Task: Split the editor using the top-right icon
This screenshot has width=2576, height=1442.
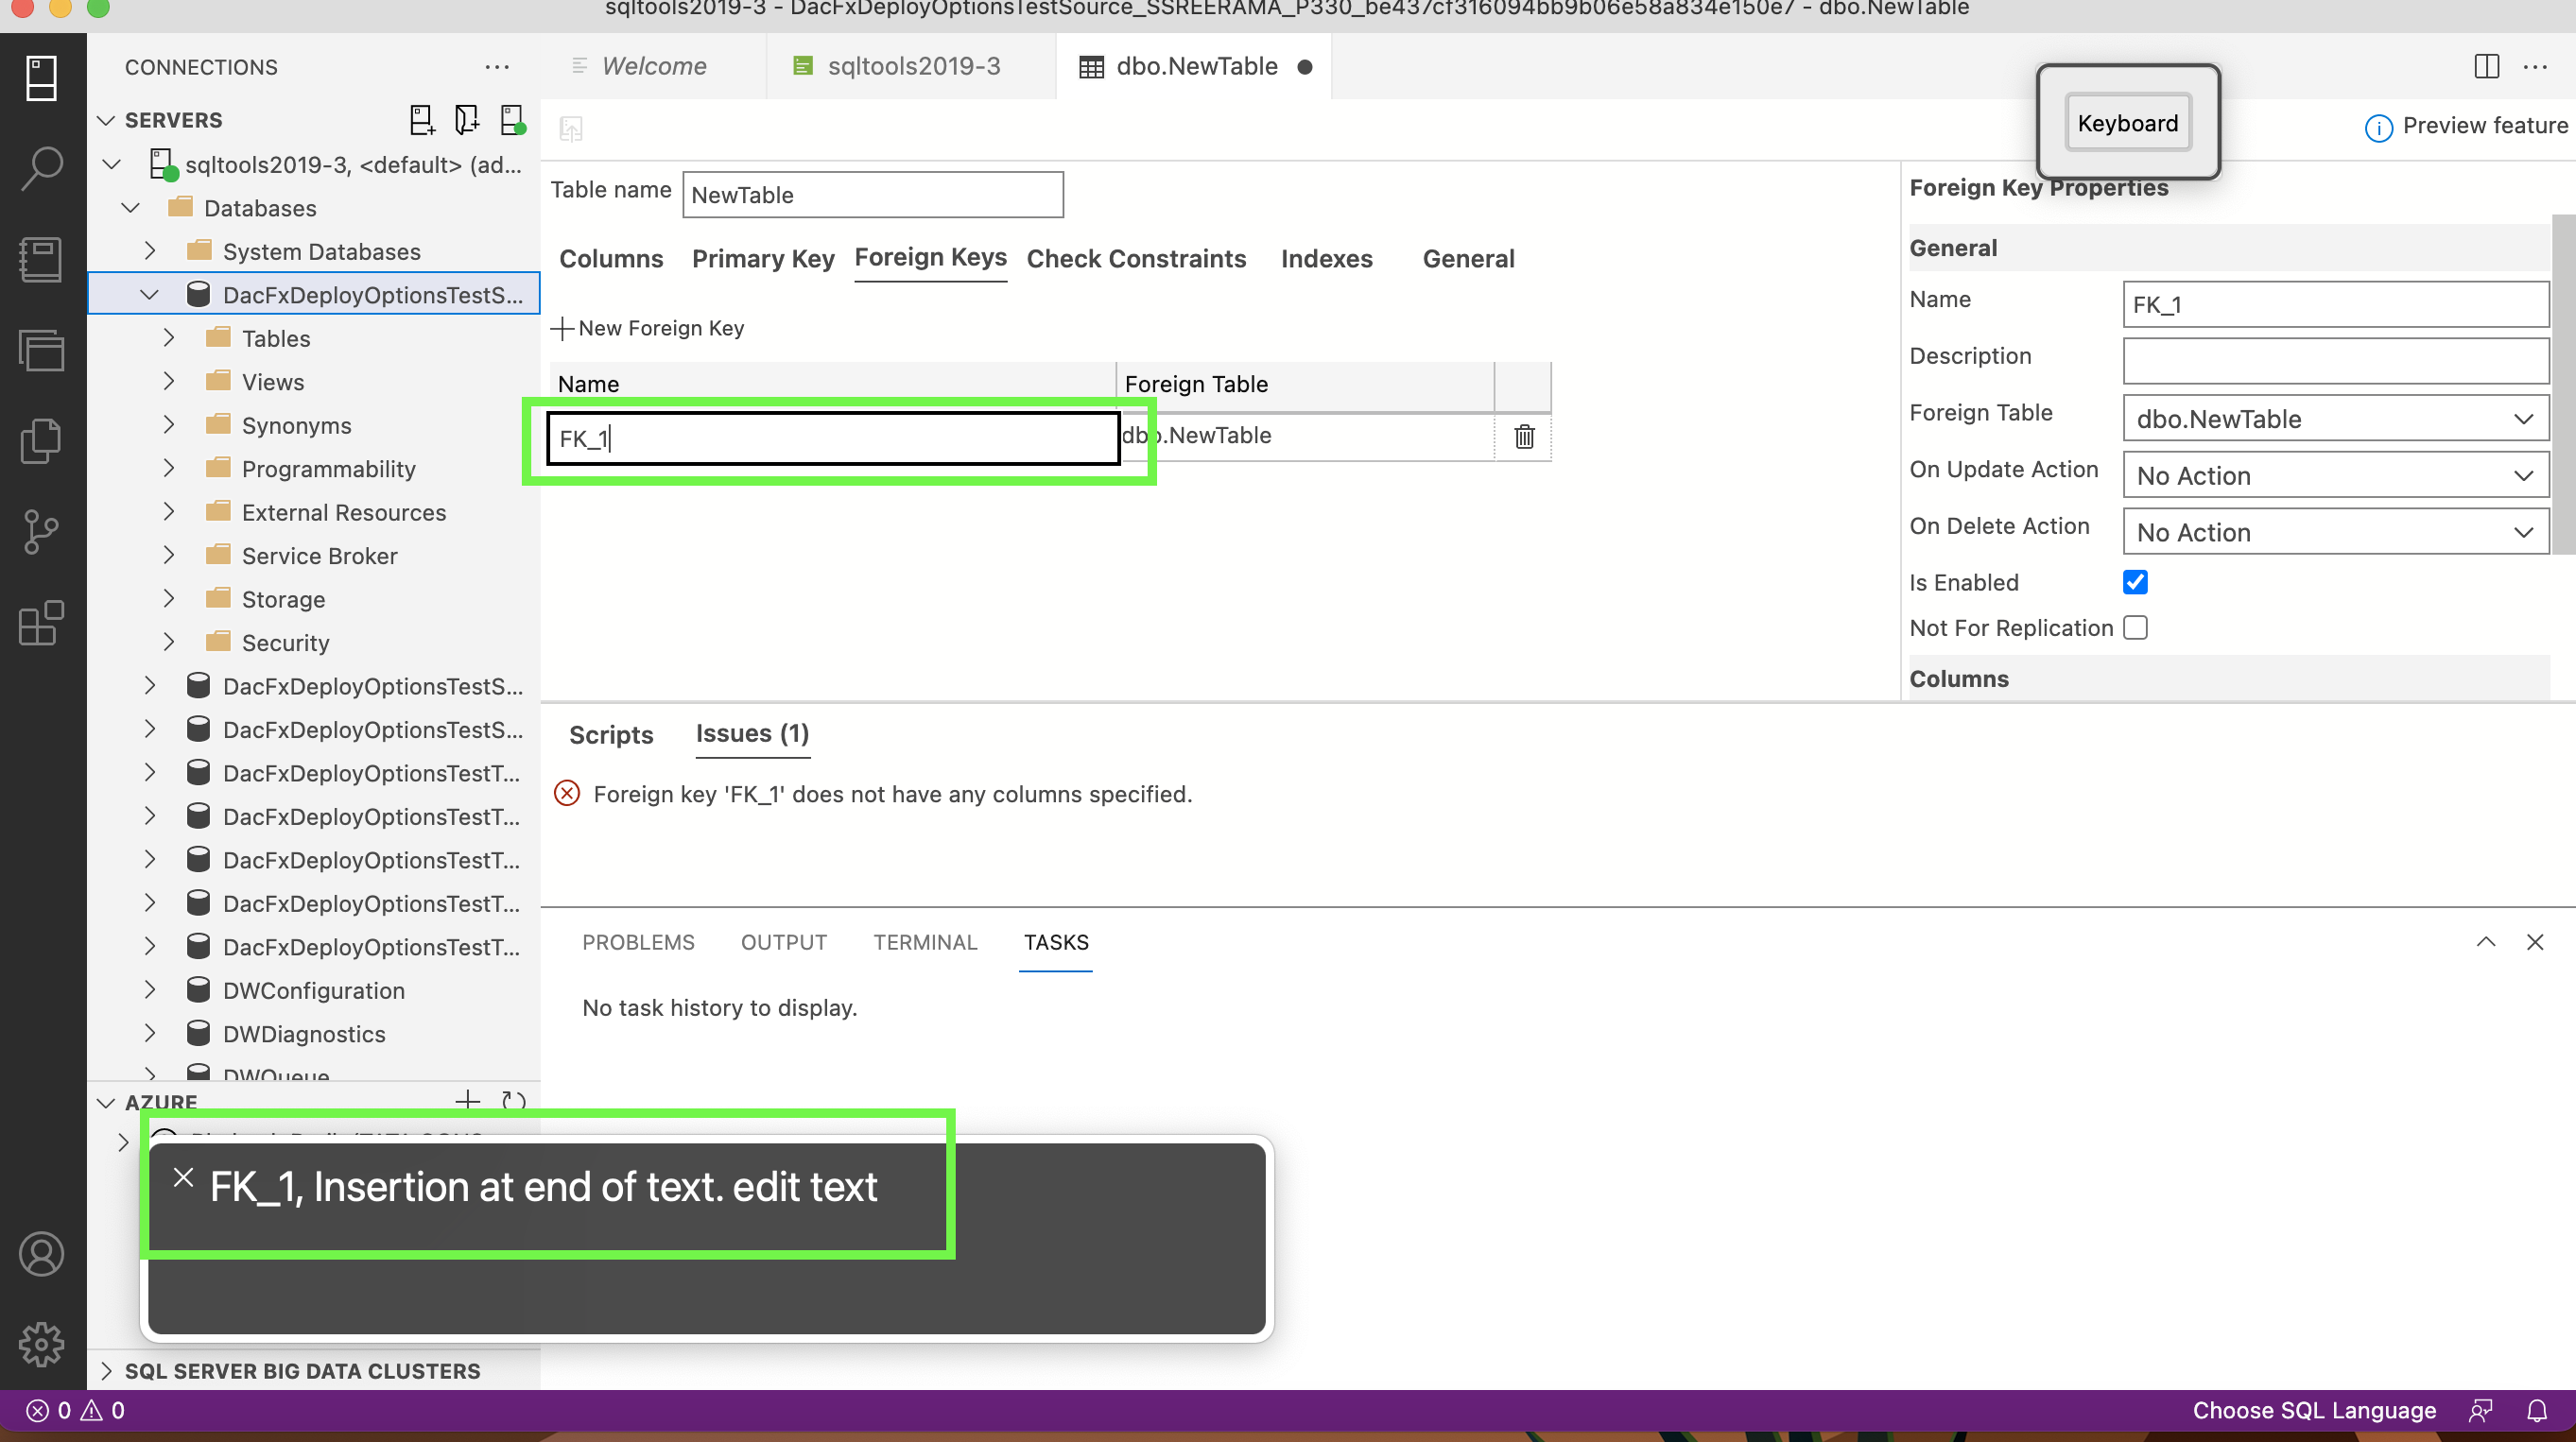Action: pos(2486,66)
